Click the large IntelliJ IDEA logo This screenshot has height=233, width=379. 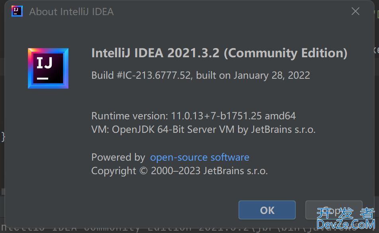pos(48,68)
